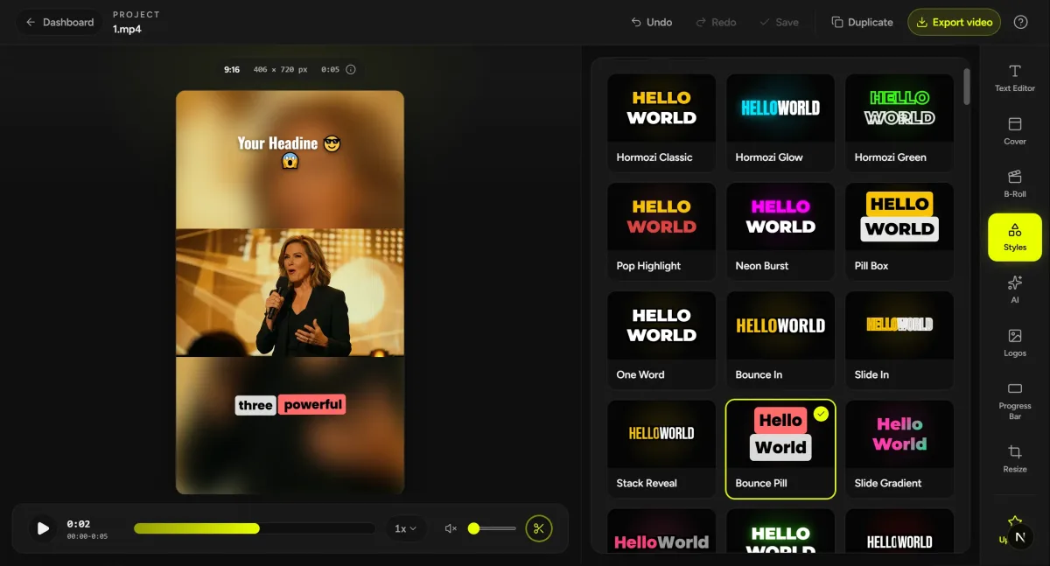Open the 1x playback speed dropdown
This screenshot has height=566, width=1050.
(405, 528)
